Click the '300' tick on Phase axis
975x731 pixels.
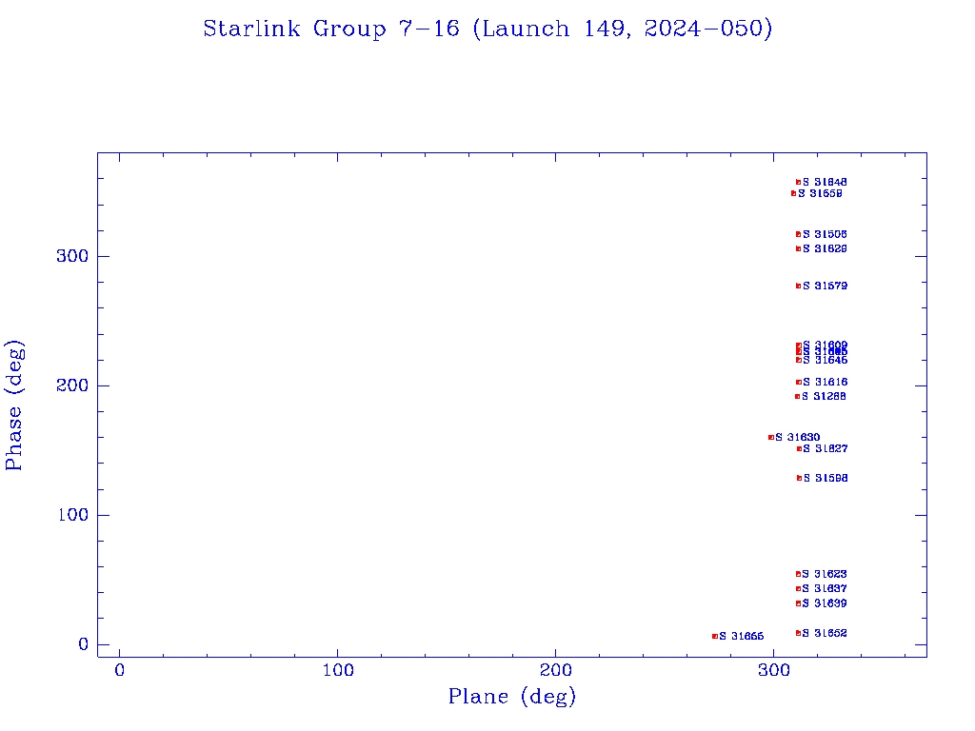[72, 256]
